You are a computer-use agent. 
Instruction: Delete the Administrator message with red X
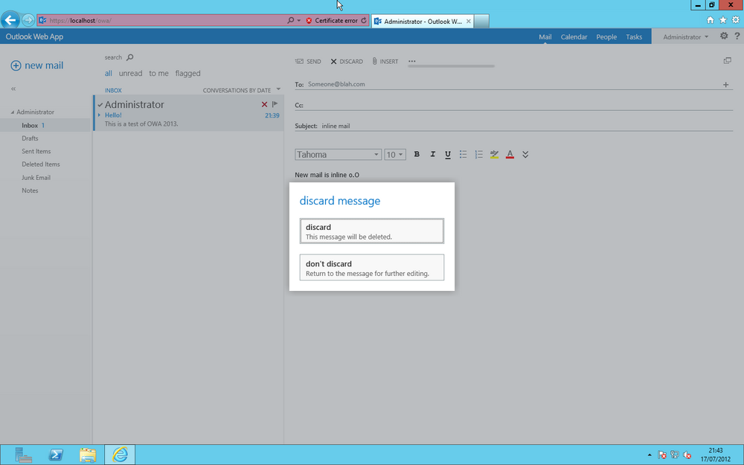(264, 104)
